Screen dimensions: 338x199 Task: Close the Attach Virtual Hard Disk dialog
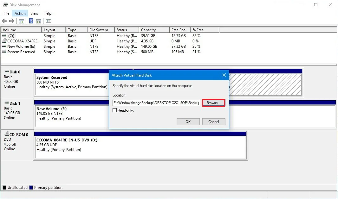tap(224, 75)
